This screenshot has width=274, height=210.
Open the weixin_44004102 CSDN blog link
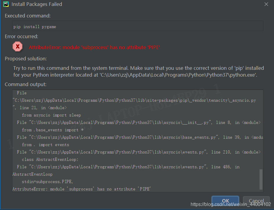[231, 204]
